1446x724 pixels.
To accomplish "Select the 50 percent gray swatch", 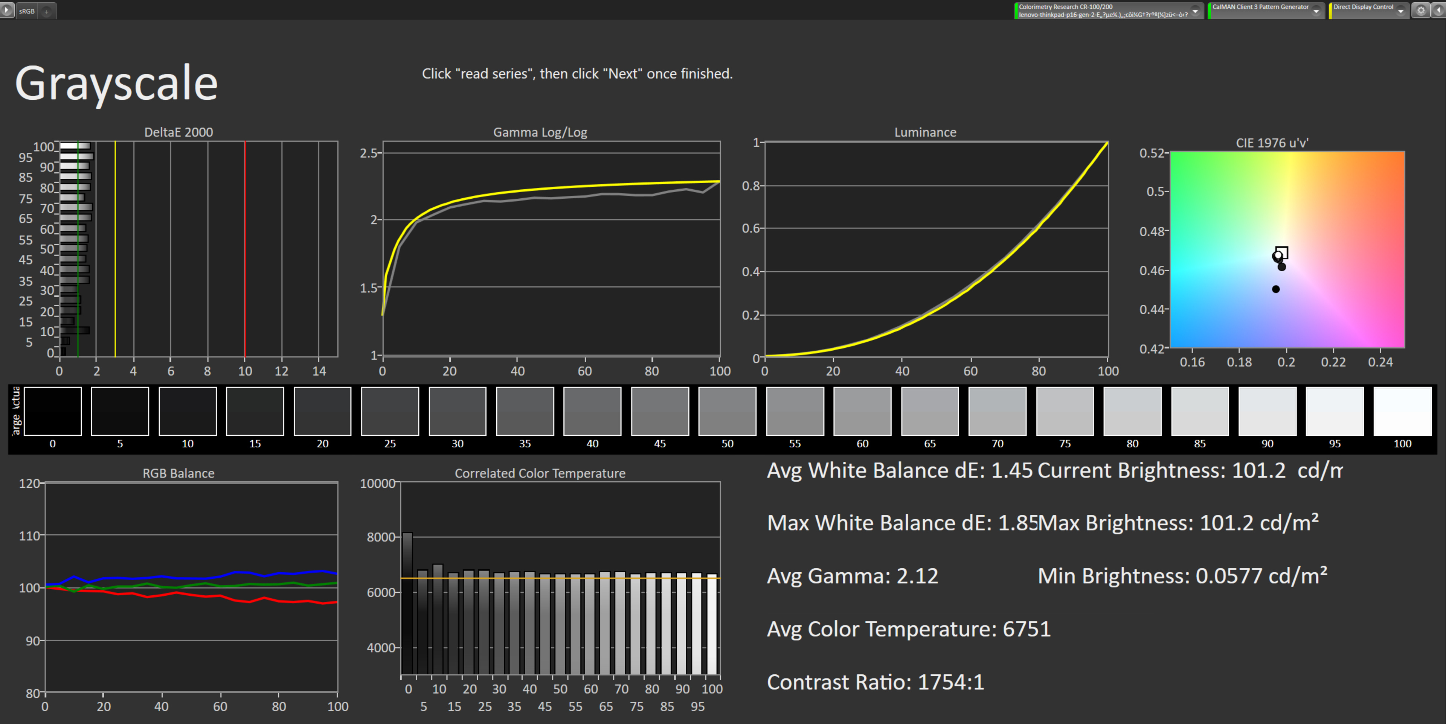I will (727, 411).
